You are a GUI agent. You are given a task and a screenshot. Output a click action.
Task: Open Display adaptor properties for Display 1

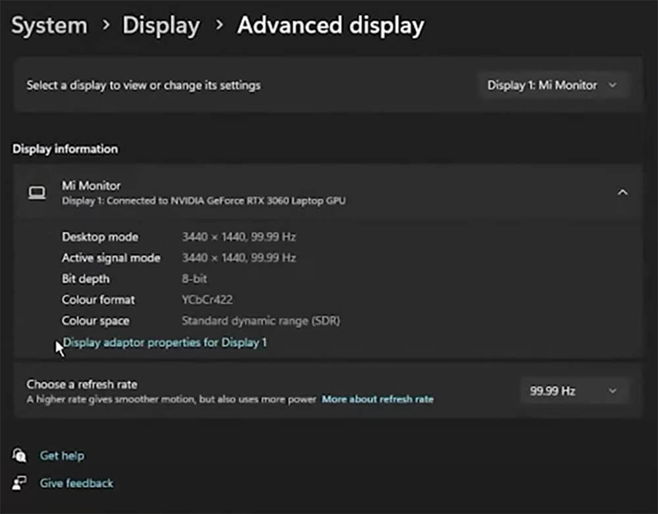point(164,342)
